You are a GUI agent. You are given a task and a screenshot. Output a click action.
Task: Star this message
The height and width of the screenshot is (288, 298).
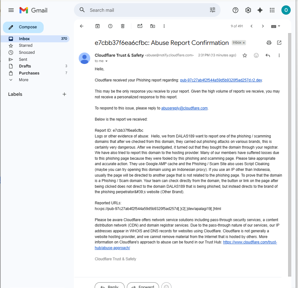tap(245, 55)
